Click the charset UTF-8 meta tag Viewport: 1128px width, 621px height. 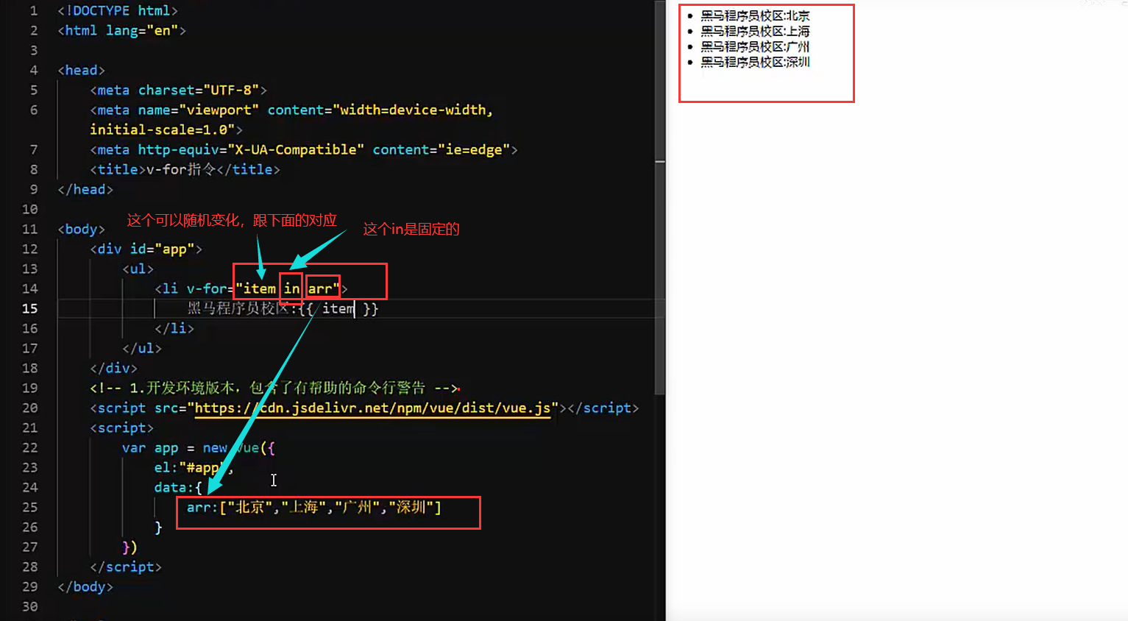(x=177, y=90)
